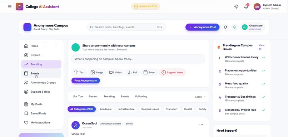Screen dimensions: 288x137
Task: Select the All Categories (193) filter
Action: point(81,109)
